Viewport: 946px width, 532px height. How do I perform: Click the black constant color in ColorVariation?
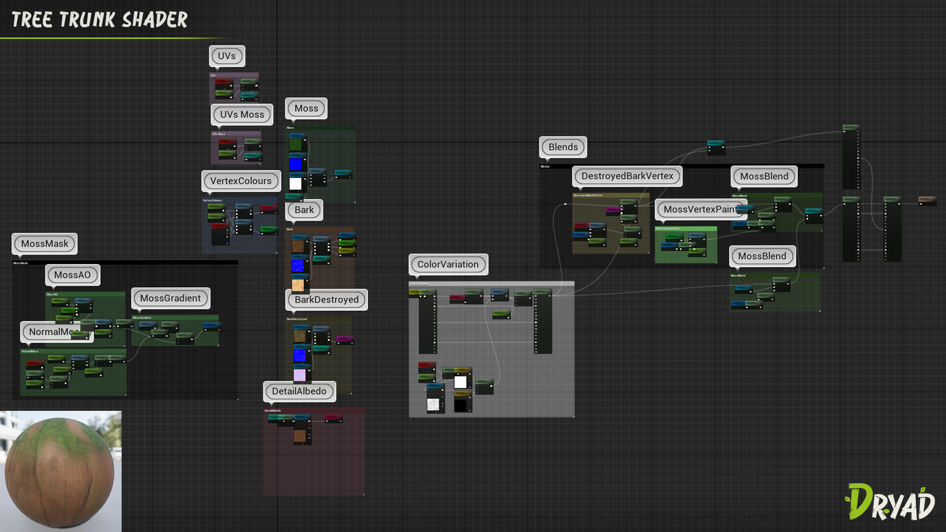click(x=460, y=405)
